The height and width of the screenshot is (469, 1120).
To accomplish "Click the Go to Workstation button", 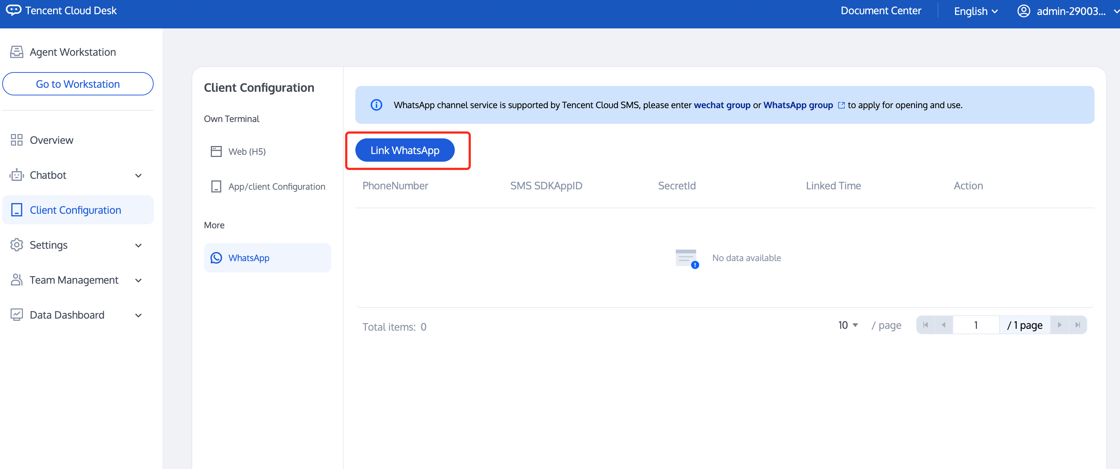I will click(78, 84).
